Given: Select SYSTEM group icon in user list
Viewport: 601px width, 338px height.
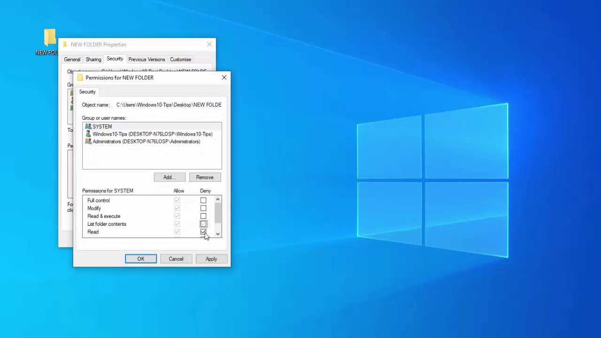Looking at the screenshot, I should pyautogui.click(x=88, y=126).
